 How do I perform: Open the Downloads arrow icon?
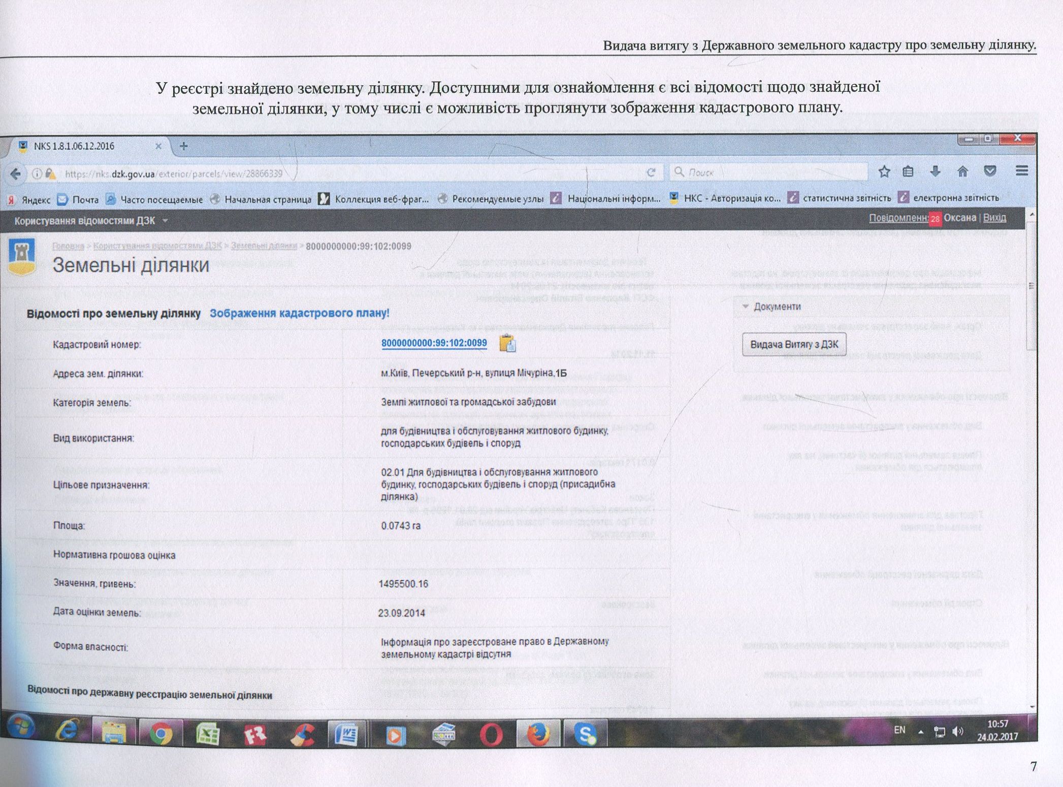935,172
